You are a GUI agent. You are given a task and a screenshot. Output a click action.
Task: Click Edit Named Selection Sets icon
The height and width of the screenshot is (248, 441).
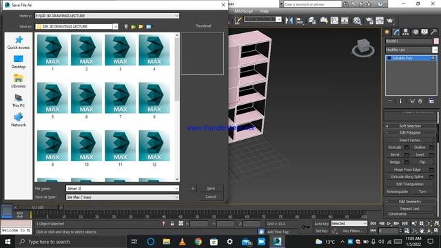point(238,20)
